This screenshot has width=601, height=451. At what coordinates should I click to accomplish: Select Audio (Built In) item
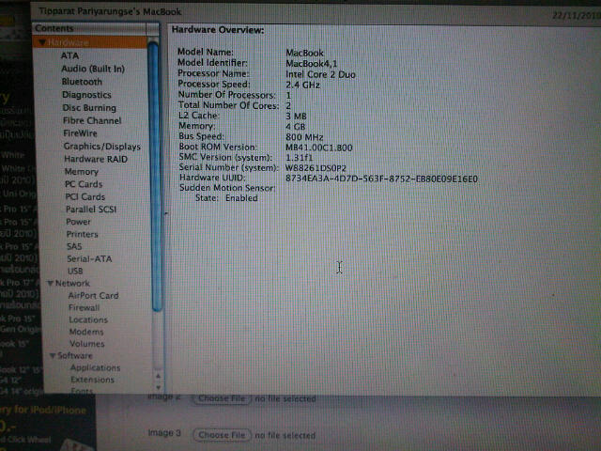coord(93,69)
